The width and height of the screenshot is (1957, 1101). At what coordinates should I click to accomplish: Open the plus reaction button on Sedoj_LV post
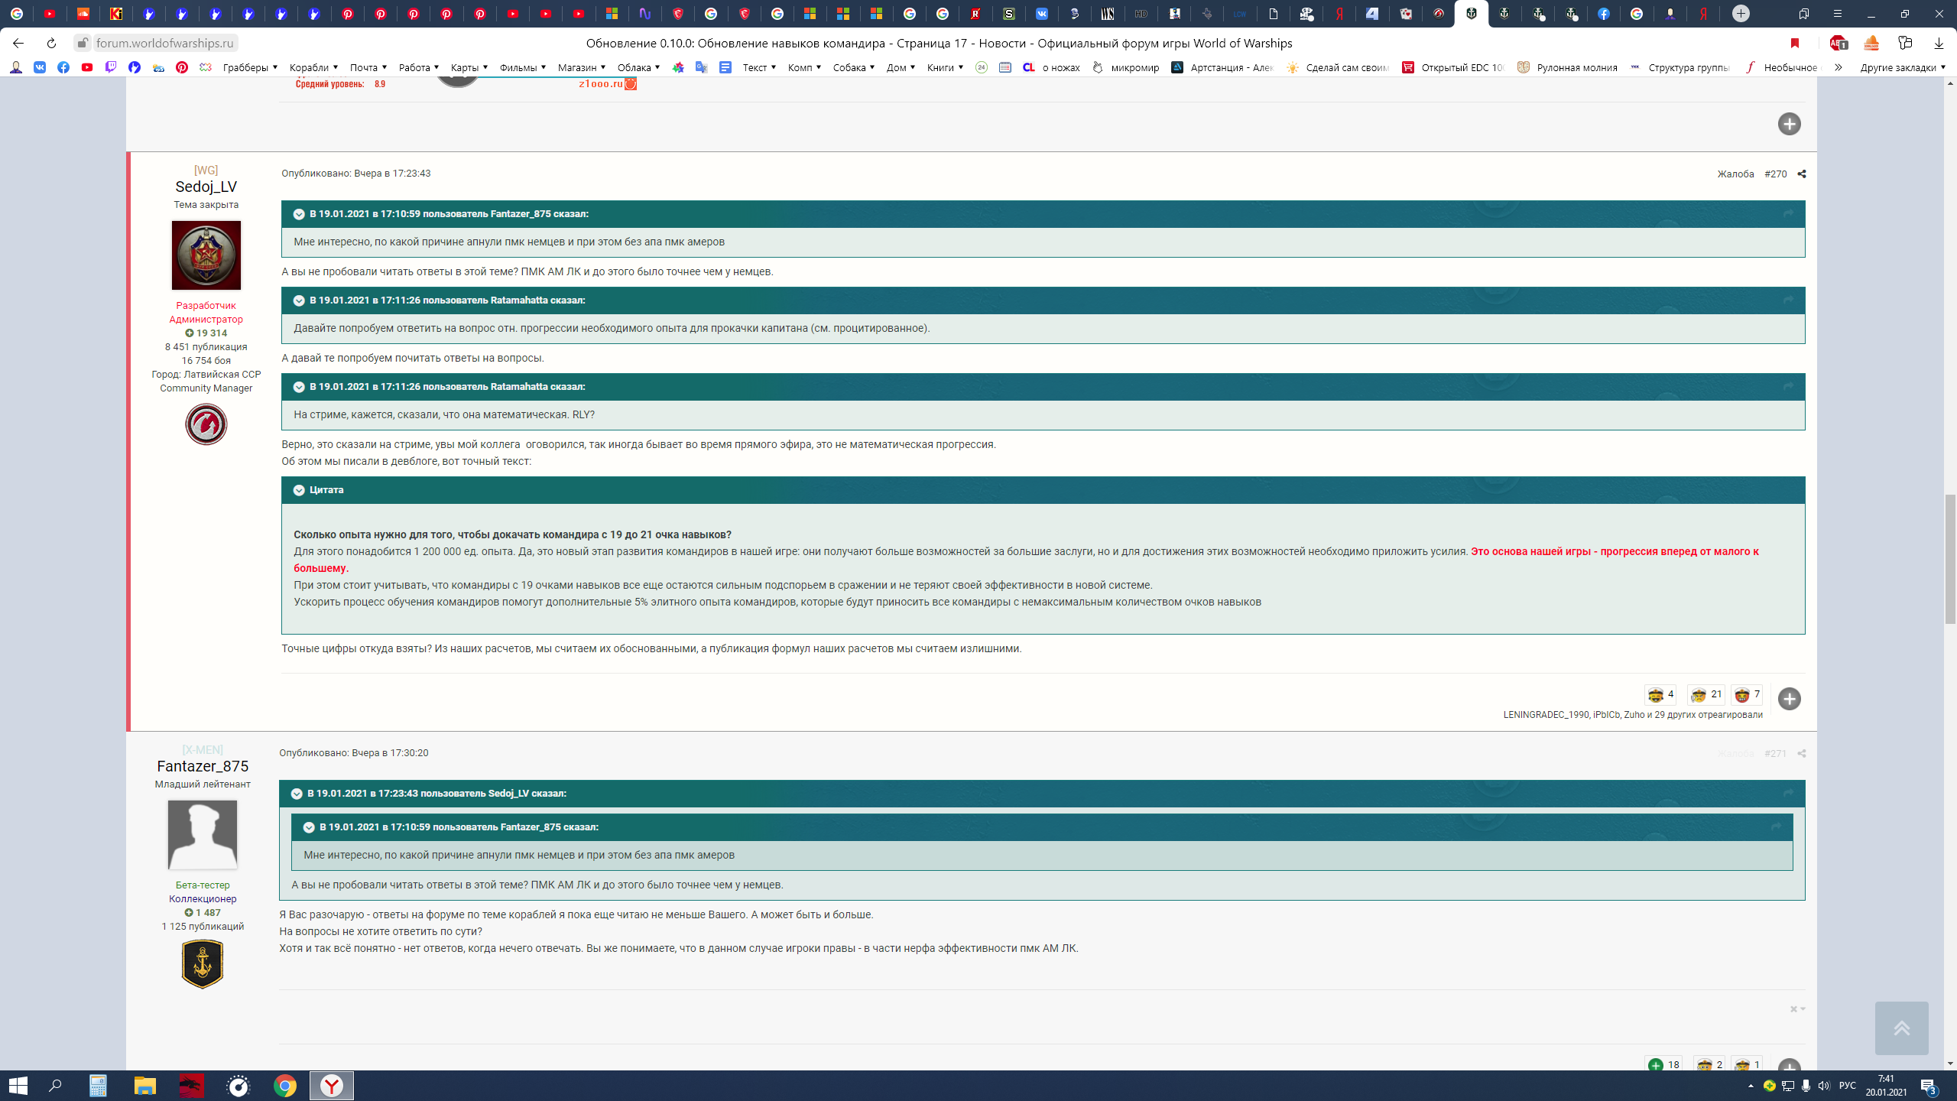pos(1789,699)
